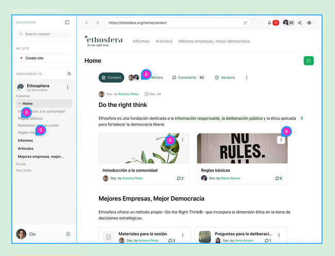335x256 pixels.
Task: Open external link icon in URL bar
Action: click(245, 23)
